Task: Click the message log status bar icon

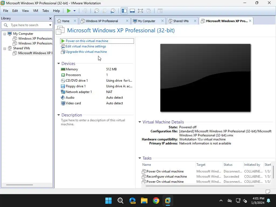Action: pyautogui.click(x=268, y=192)
